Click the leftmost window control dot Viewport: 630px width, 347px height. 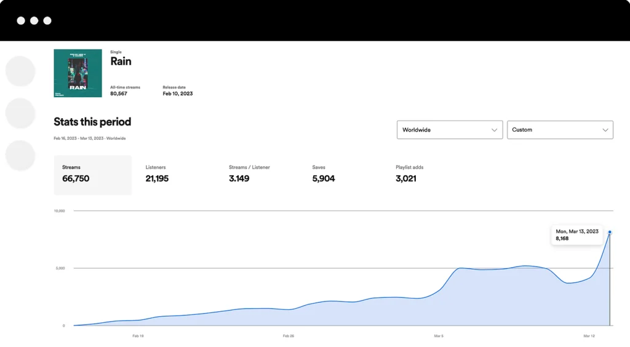(21, 20)
